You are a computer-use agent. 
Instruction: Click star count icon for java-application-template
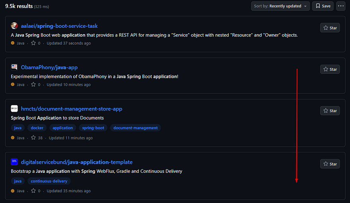click(33, 191)
